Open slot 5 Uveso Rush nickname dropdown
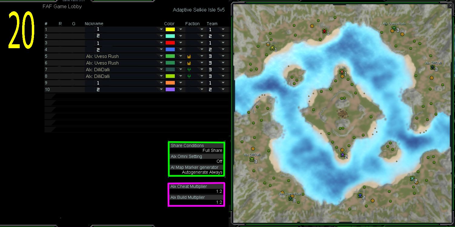This screenshot has height=227, width=455. pos(161,56)
